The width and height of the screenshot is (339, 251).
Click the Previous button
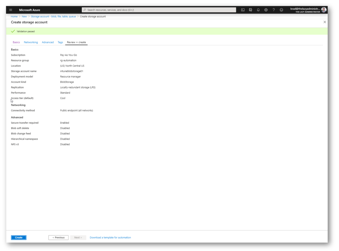pos(58,237)
